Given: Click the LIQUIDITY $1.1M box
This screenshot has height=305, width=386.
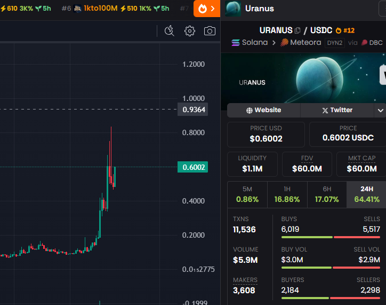Looking at the screenshot, I should pos(252,164).
